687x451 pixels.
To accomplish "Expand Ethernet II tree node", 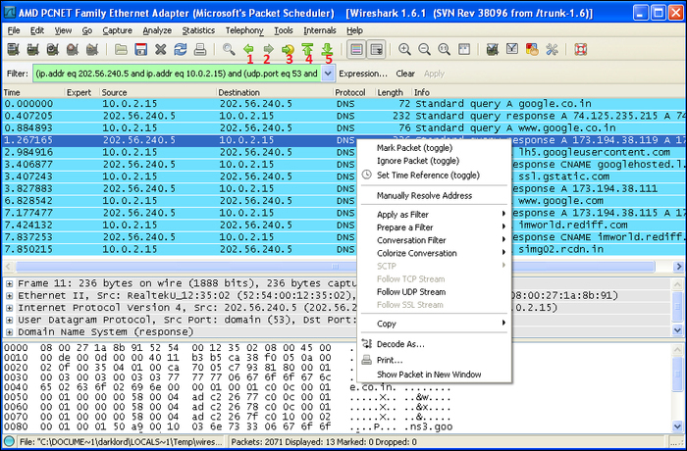I will [9, 295].
